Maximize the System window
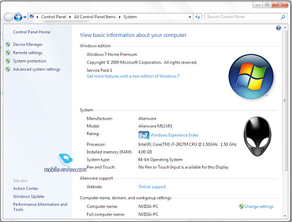This screenshot has width=292, height=222. point(267,5)
